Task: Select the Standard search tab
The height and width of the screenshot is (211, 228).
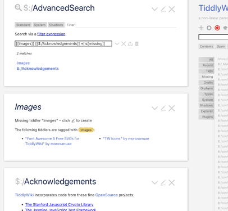Action: point(23,25)
